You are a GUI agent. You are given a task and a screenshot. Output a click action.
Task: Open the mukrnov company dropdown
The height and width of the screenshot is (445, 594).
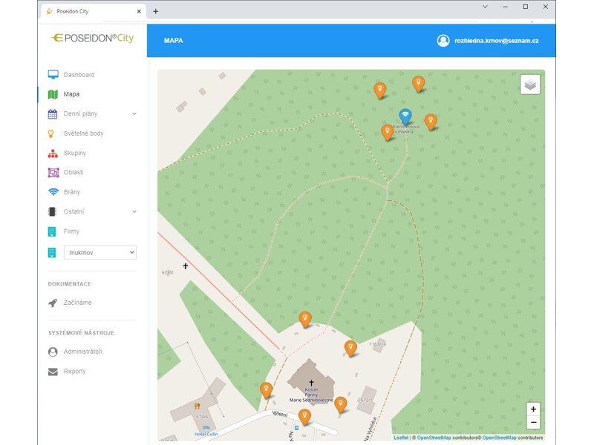point(100,252)
